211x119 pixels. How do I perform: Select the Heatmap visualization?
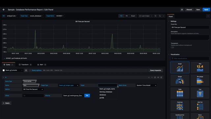coord(180,106)
